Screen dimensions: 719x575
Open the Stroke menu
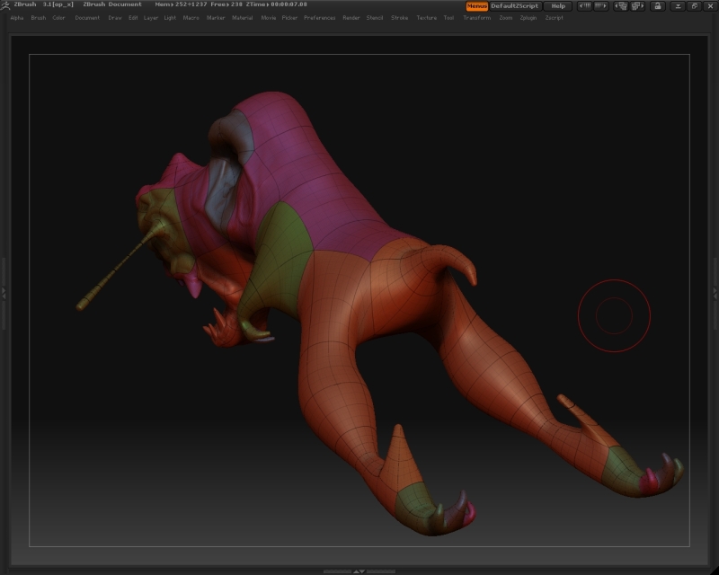click(399, 18)
